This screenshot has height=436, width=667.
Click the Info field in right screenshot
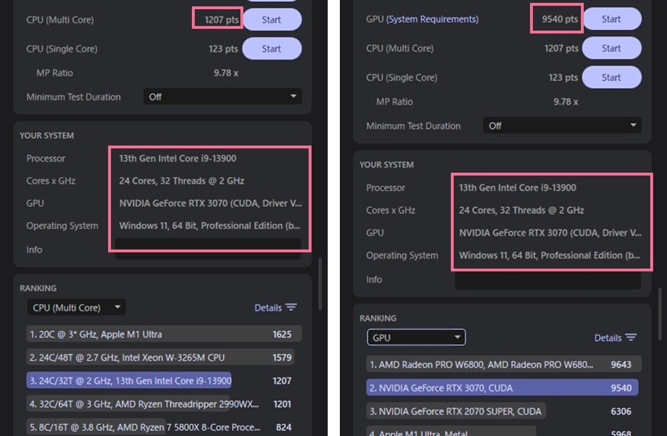click(548, 279)
